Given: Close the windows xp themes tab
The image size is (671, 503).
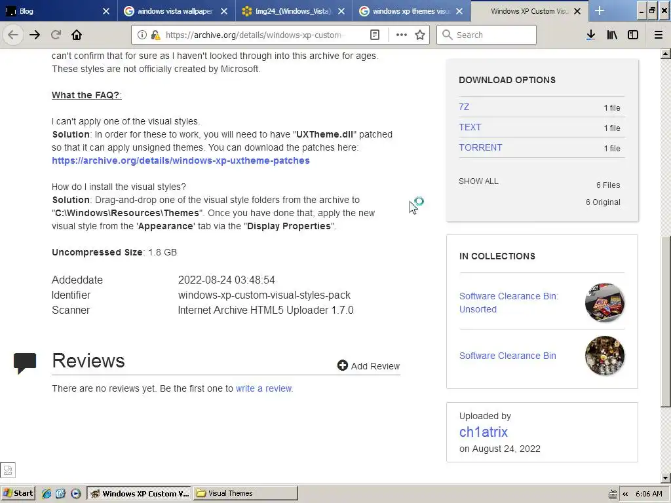Looking at the screenshot, I should [x=459, y=11].
